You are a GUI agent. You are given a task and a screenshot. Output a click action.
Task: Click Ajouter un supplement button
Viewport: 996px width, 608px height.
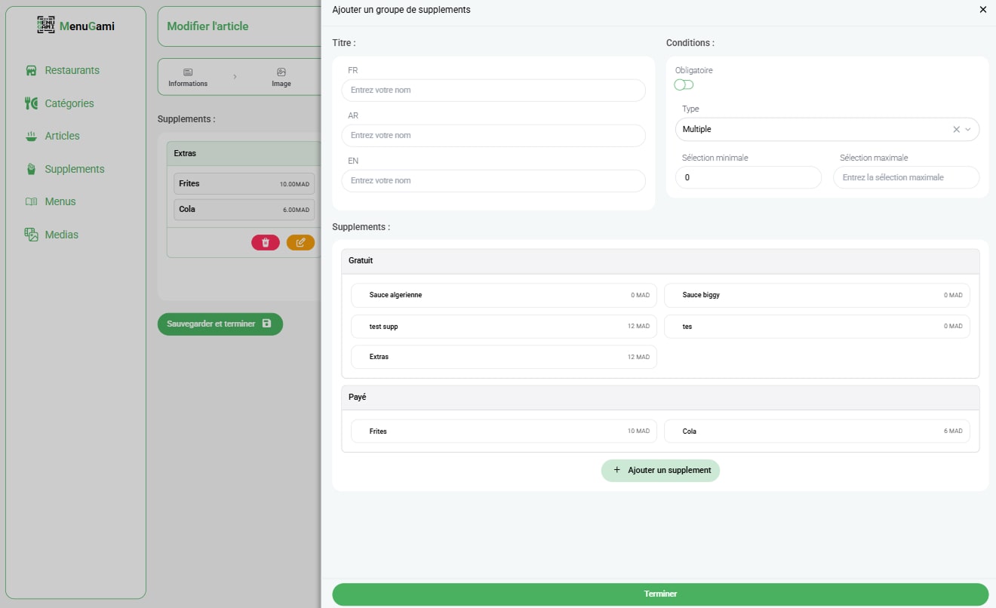tap(660, 470)
